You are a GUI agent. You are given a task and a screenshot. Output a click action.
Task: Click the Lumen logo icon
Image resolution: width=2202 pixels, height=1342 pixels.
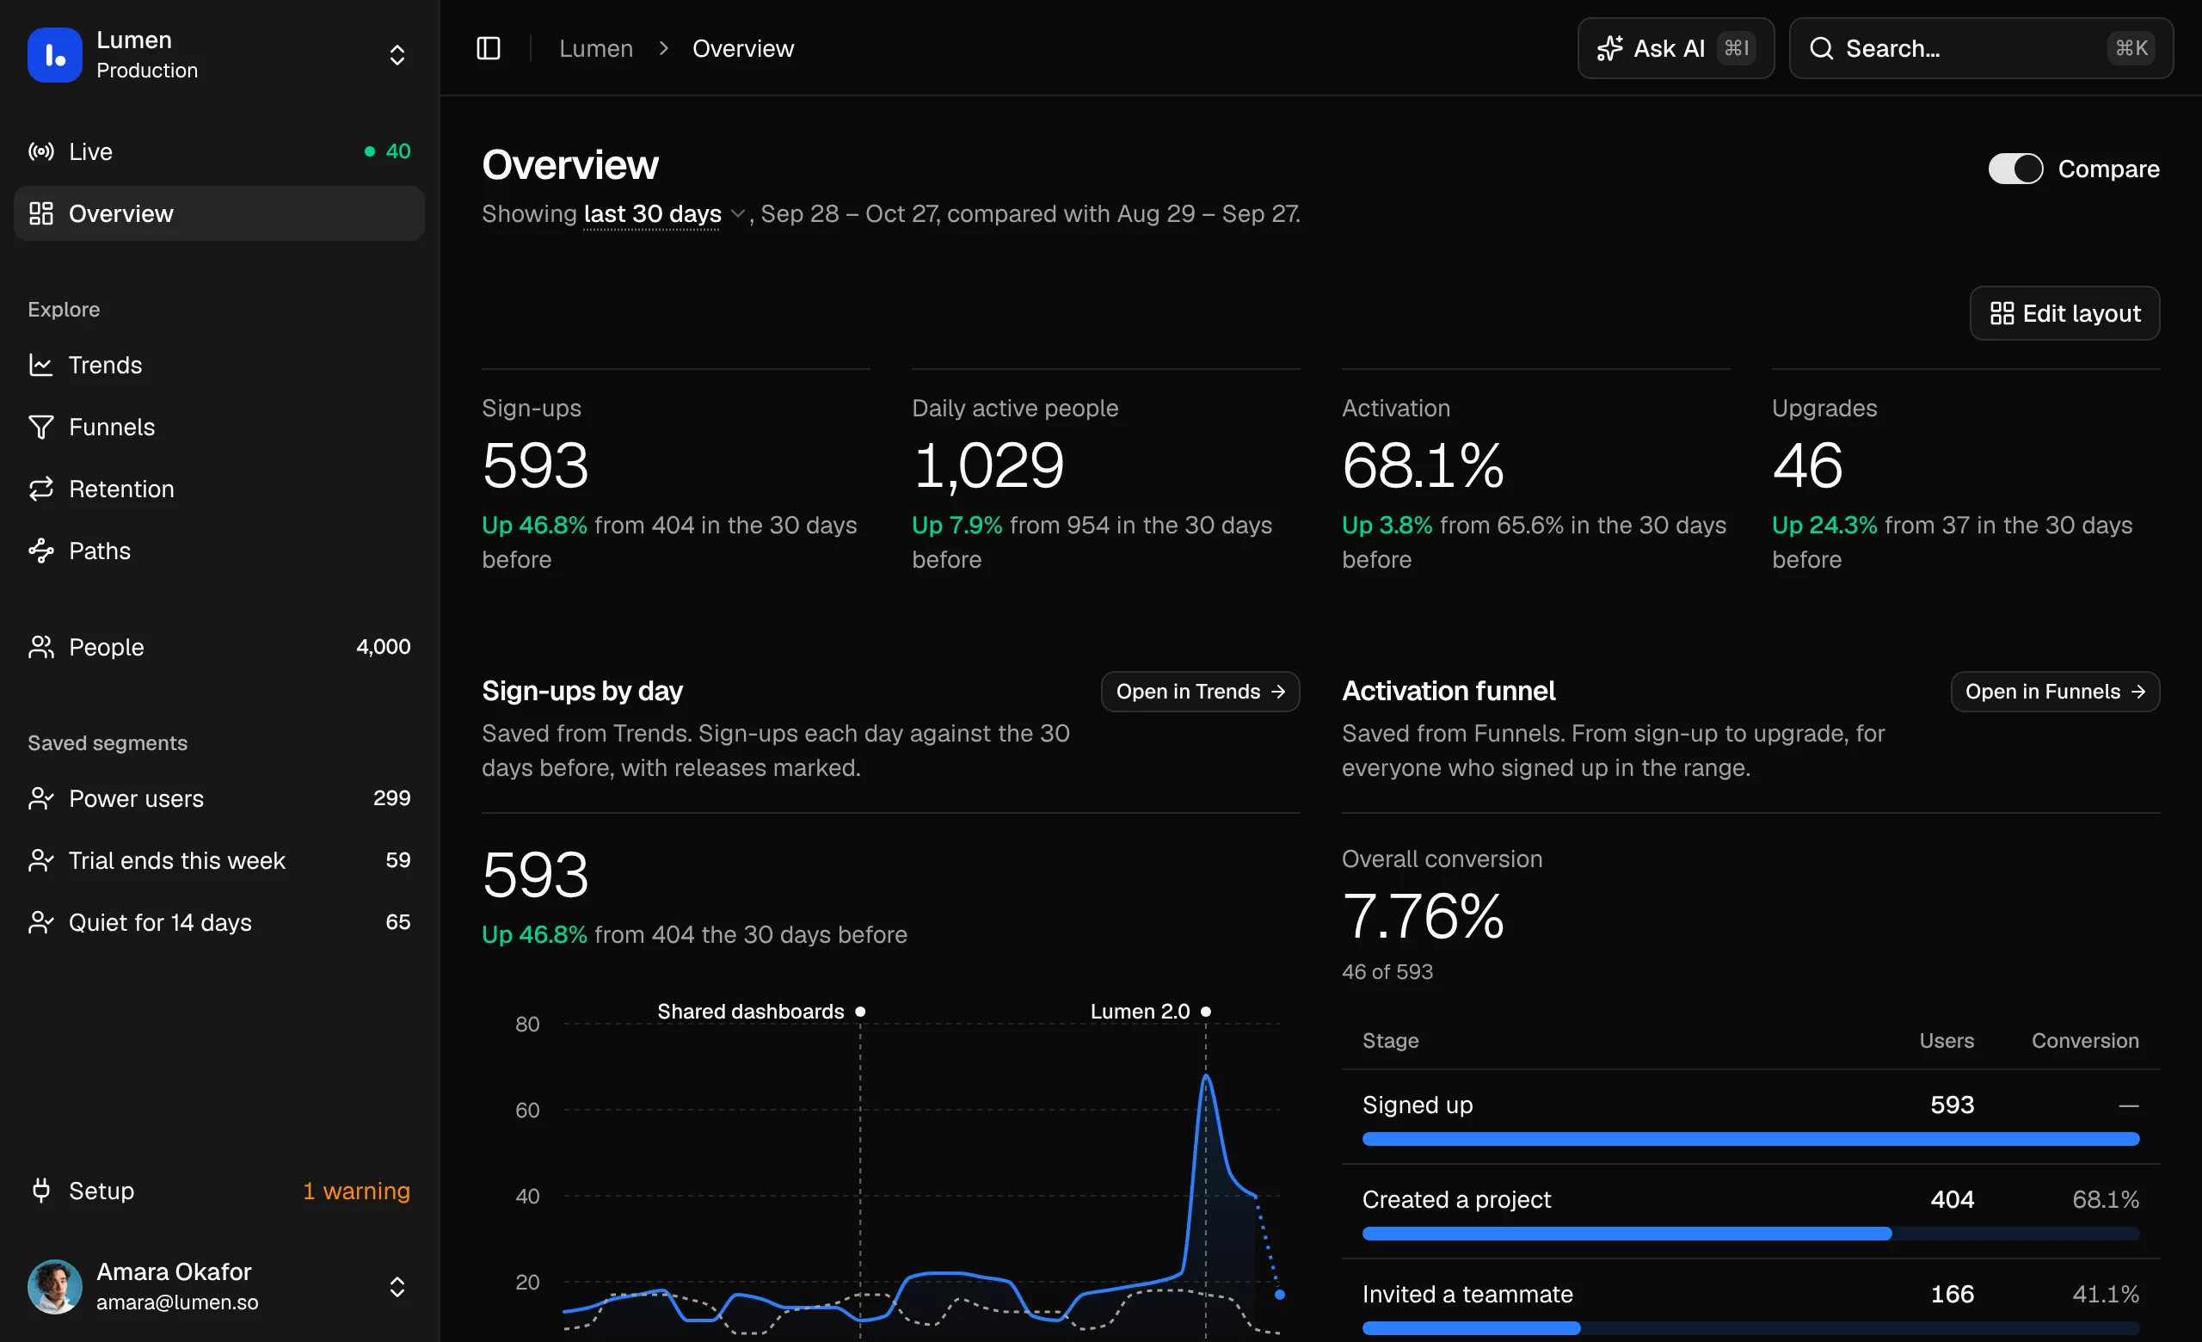[x=54, y=54]
